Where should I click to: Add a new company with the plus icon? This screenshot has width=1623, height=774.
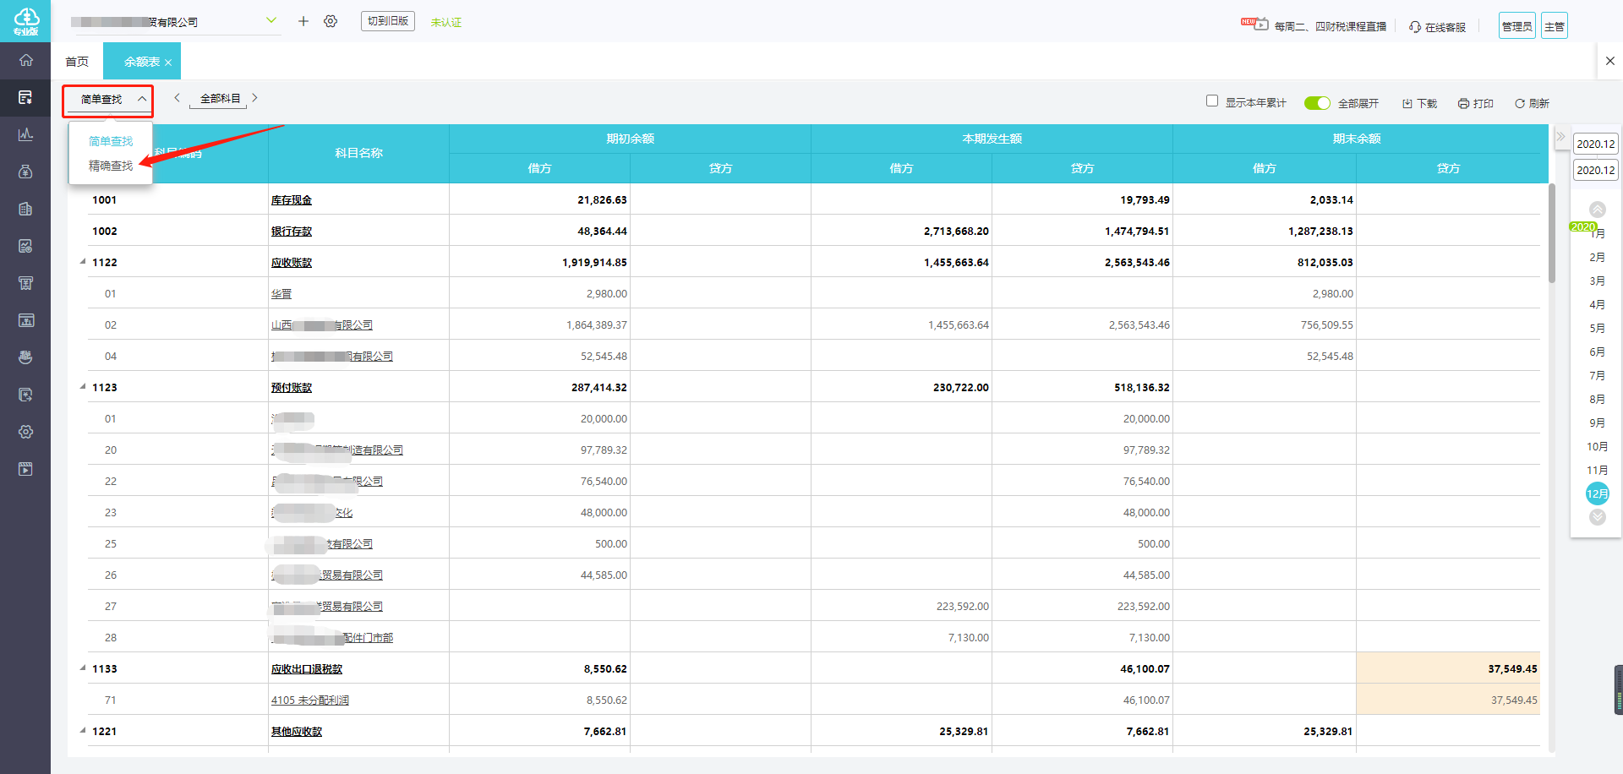coord(303,21)
